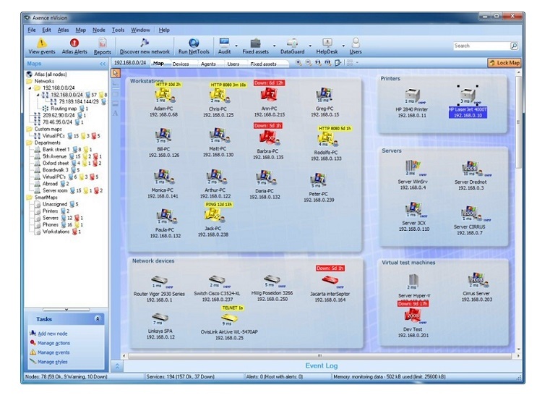Select the Router Vigor 2930 Series node

(159, 289)
